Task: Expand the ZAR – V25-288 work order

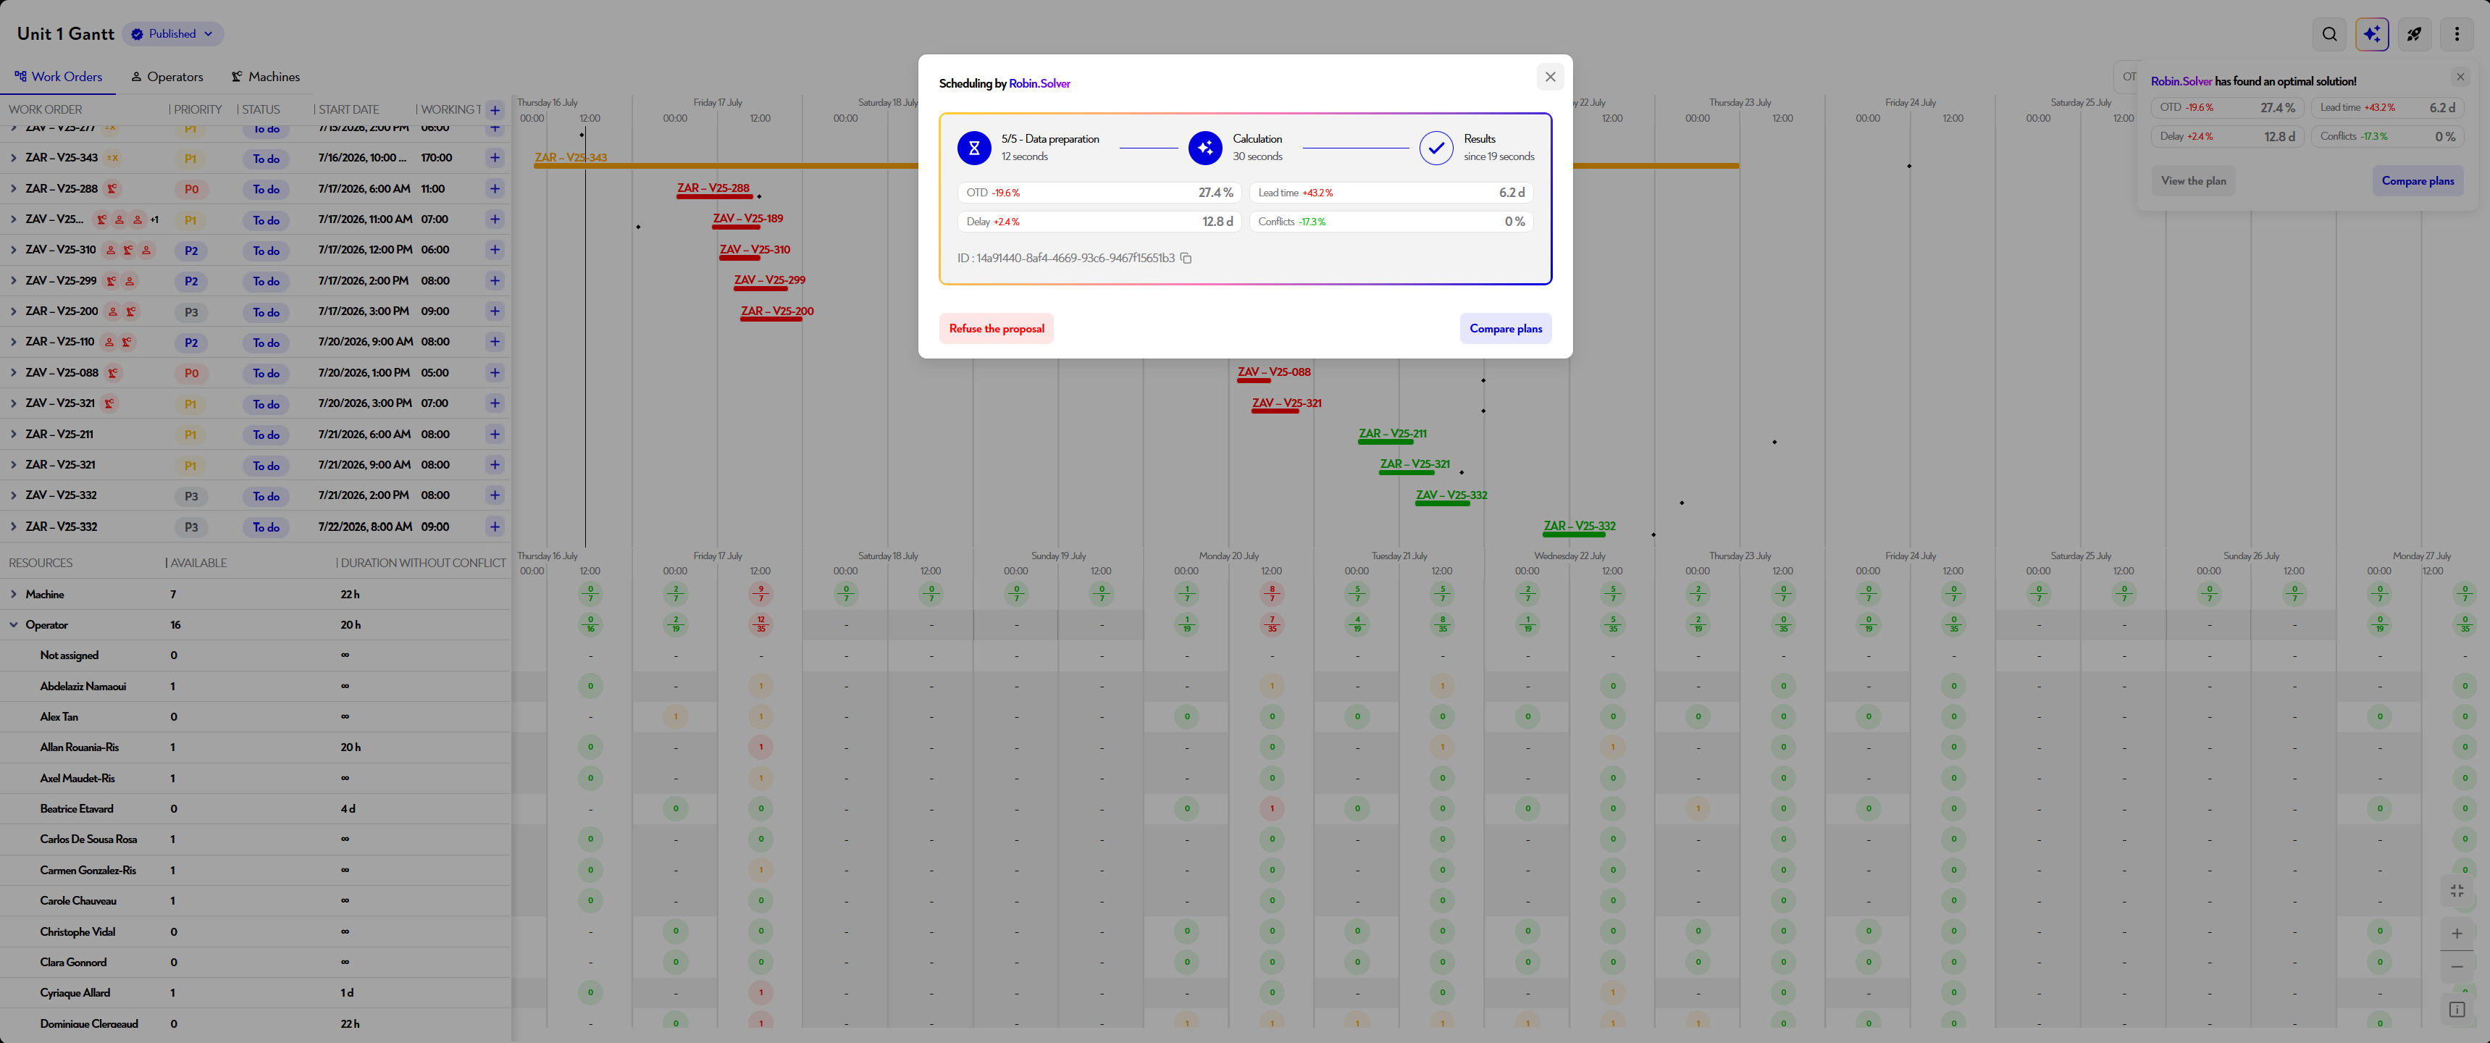Action: click(12, 188)
